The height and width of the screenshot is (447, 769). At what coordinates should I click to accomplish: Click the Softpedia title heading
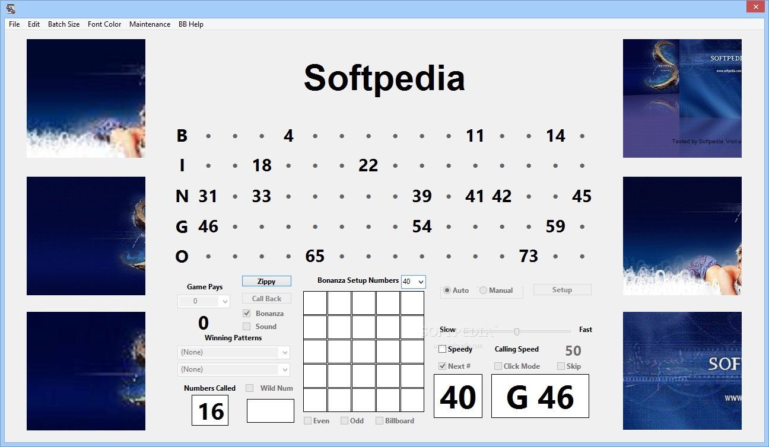point(384,78)
